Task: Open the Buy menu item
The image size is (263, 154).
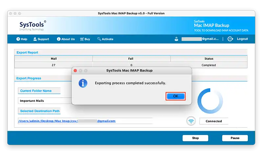Action: 85,39
